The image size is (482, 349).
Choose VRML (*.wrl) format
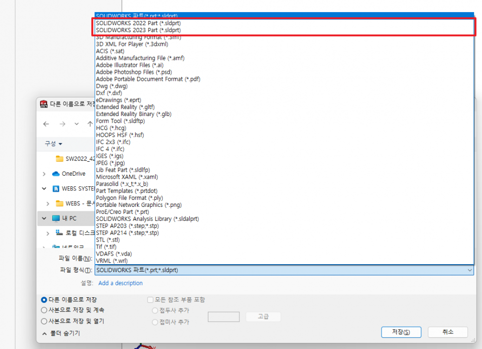click(284, 261)
